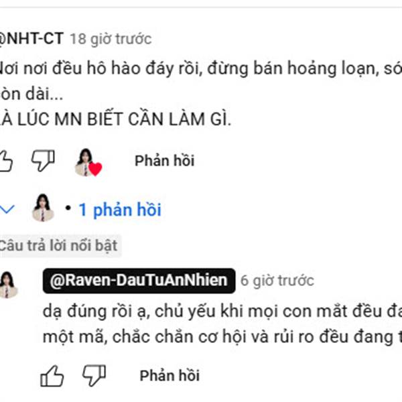Like the reply from @Raven-DauTuAnNhien

(x=52, y=376)
